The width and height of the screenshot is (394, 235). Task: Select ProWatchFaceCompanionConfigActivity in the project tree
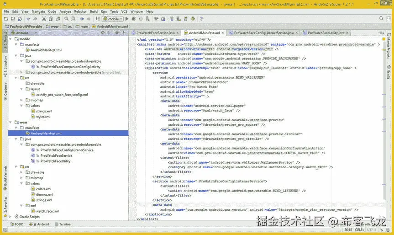pyautogui.click(x=70, y=67)
